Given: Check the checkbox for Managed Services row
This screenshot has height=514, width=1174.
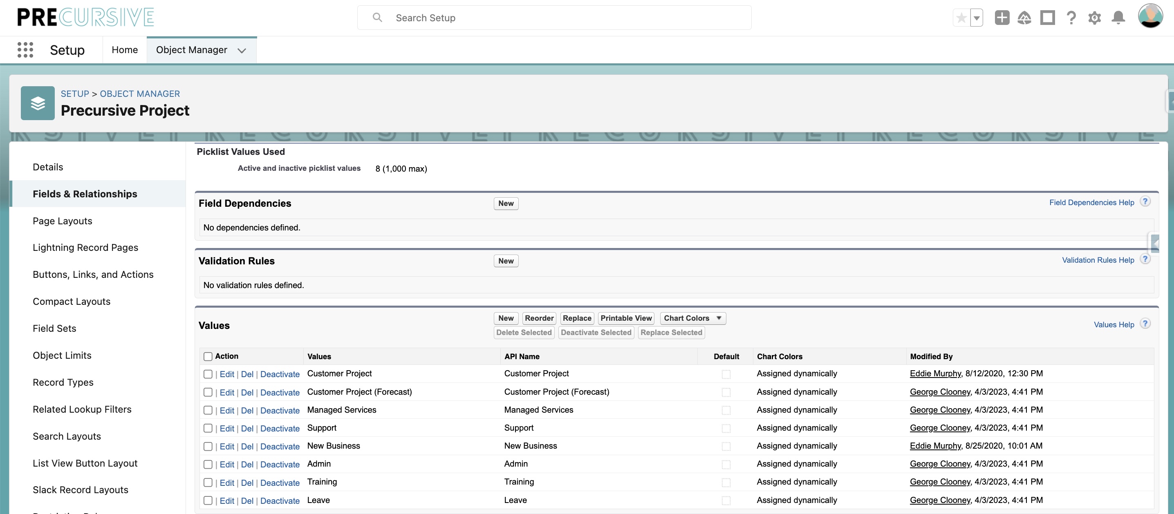Looking at the screenshot, I should coord(208,410).
